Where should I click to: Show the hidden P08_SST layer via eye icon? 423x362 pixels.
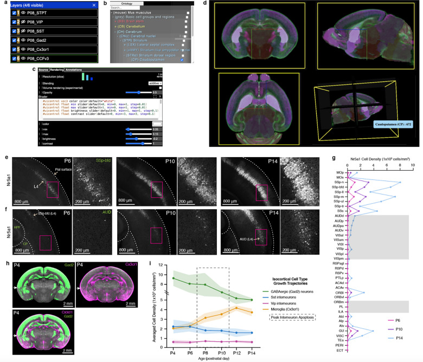tap(23, 31)
